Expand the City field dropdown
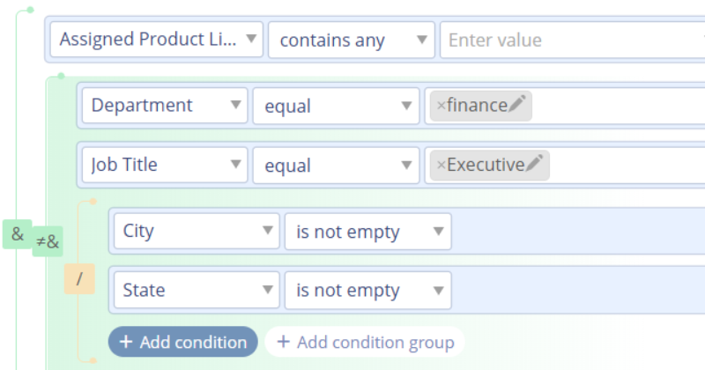 [x=197, y=232]
